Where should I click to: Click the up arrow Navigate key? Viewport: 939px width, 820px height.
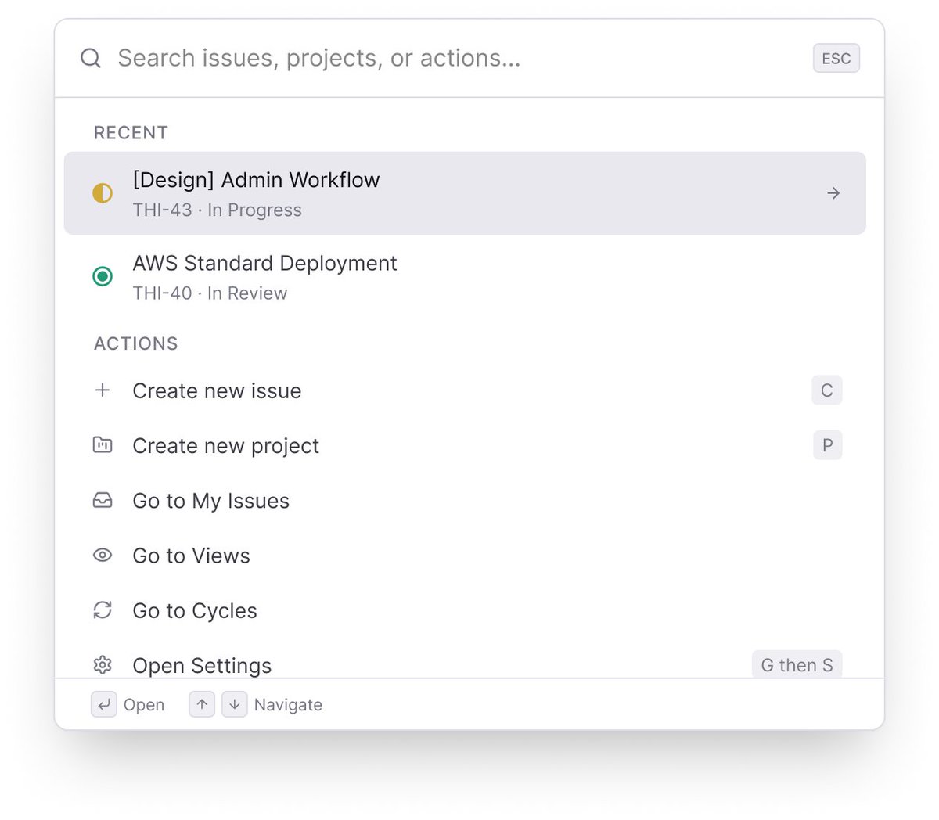click(x=202, y=704)
